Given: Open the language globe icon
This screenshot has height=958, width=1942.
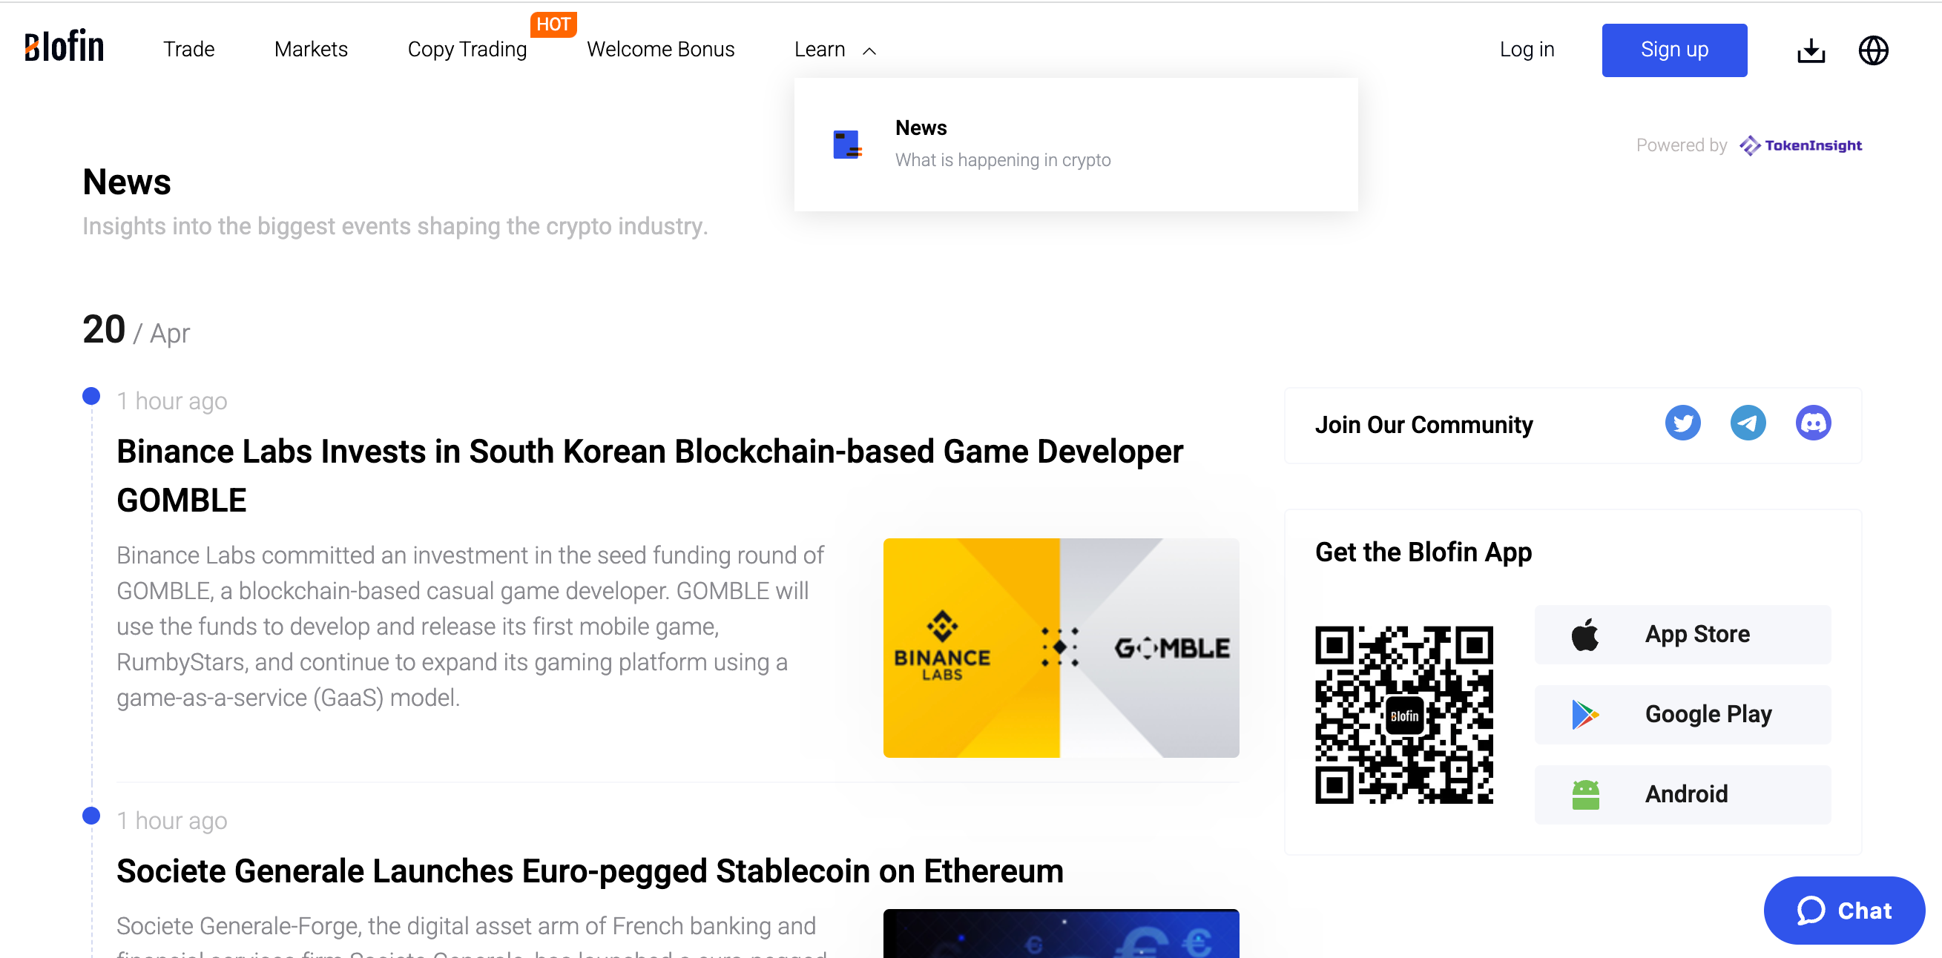Looking at the screenshot, I should click(1872, 50).
